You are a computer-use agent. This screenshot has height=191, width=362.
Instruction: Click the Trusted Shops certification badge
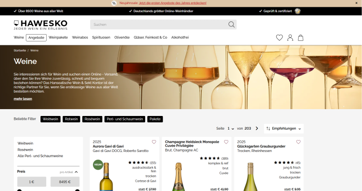[x=298, y=11]
